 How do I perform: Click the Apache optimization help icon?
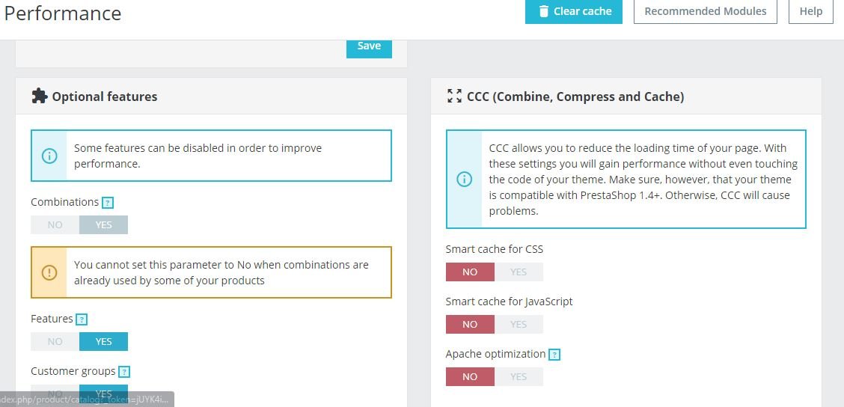pos(554,355)
